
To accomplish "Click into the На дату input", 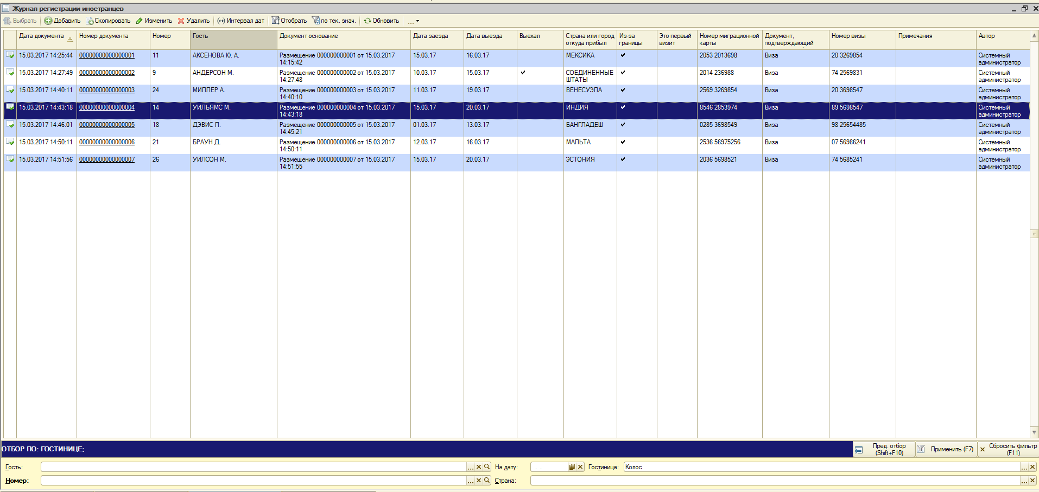I will click(x=549, y=467).
